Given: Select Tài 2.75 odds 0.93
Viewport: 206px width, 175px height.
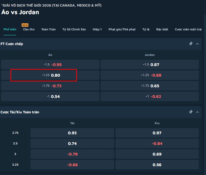Looking at the screenshot, I should coord(72,133).
